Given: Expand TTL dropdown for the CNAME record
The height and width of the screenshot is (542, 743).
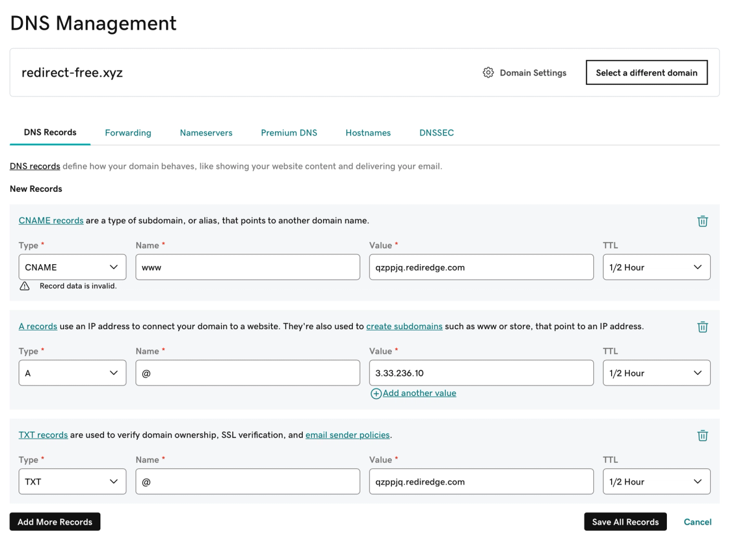Looking at the screenshot, I should tap(656, 267).
